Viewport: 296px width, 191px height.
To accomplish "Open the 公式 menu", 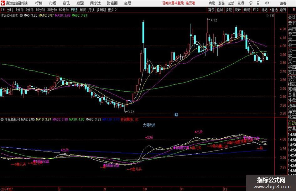I will point(231,3).
